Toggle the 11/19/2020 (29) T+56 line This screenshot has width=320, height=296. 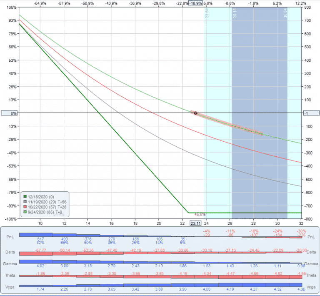pos(46,201)
